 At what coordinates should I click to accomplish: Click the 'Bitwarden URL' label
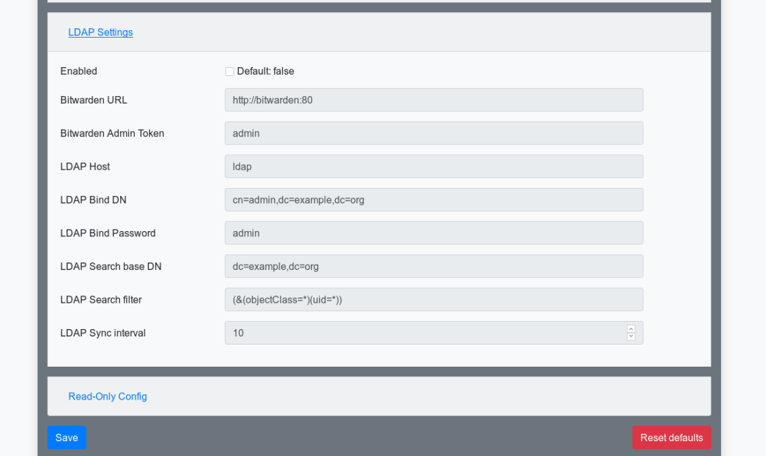[94, 99]
